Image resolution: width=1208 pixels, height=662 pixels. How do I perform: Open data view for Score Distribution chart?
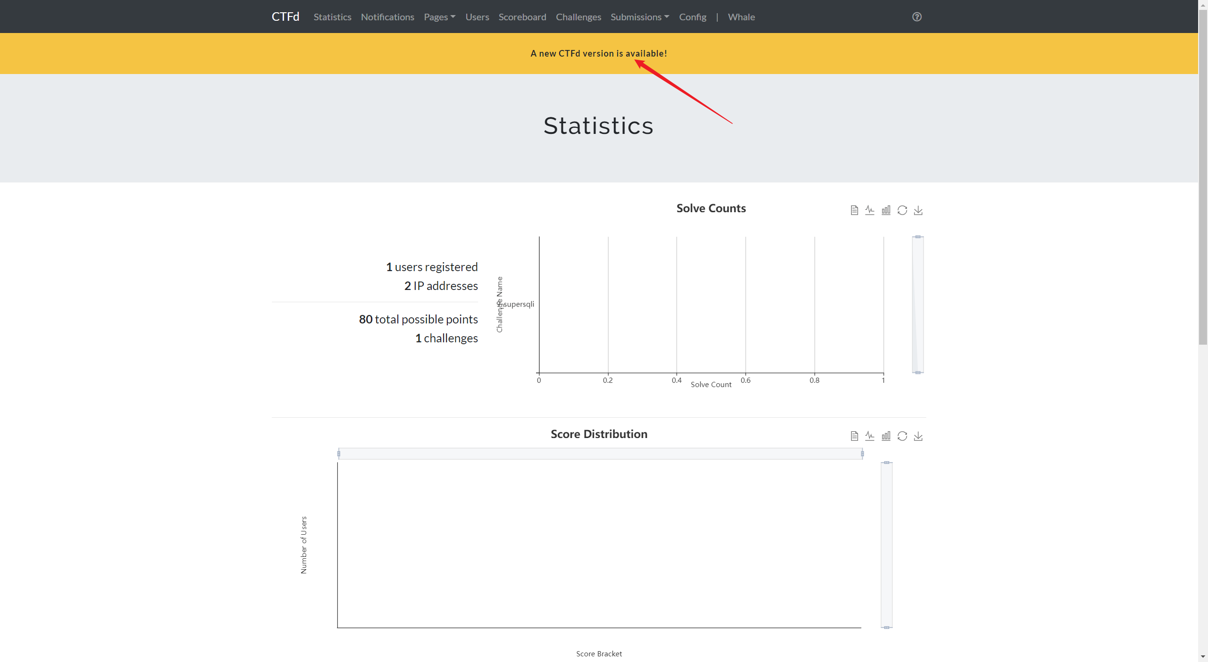[x=854, y=436]
